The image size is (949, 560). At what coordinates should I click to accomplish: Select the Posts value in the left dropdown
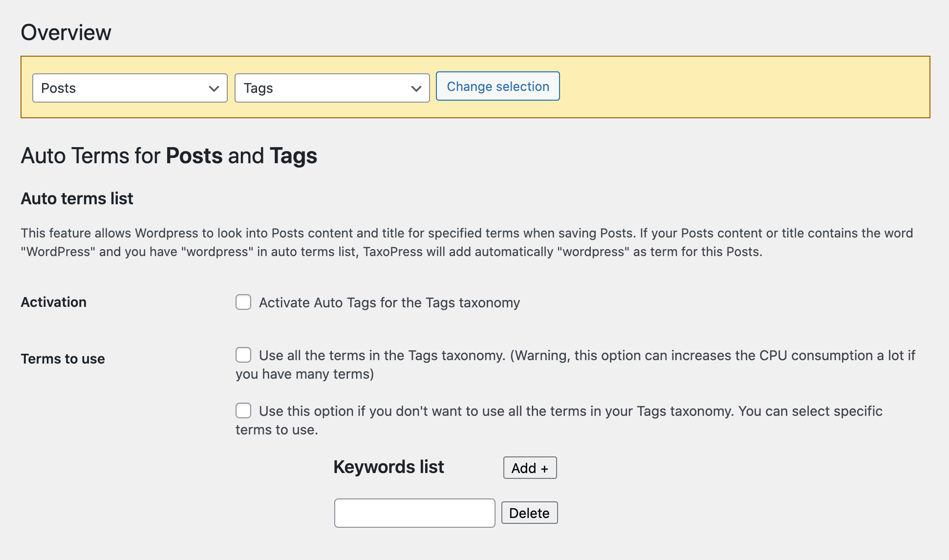(x=129, y=88)
